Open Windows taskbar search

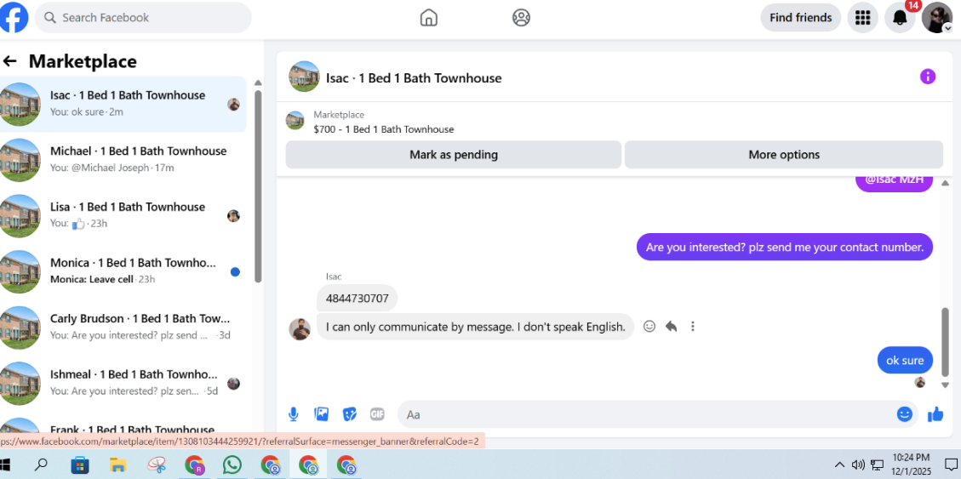point(41,465)
